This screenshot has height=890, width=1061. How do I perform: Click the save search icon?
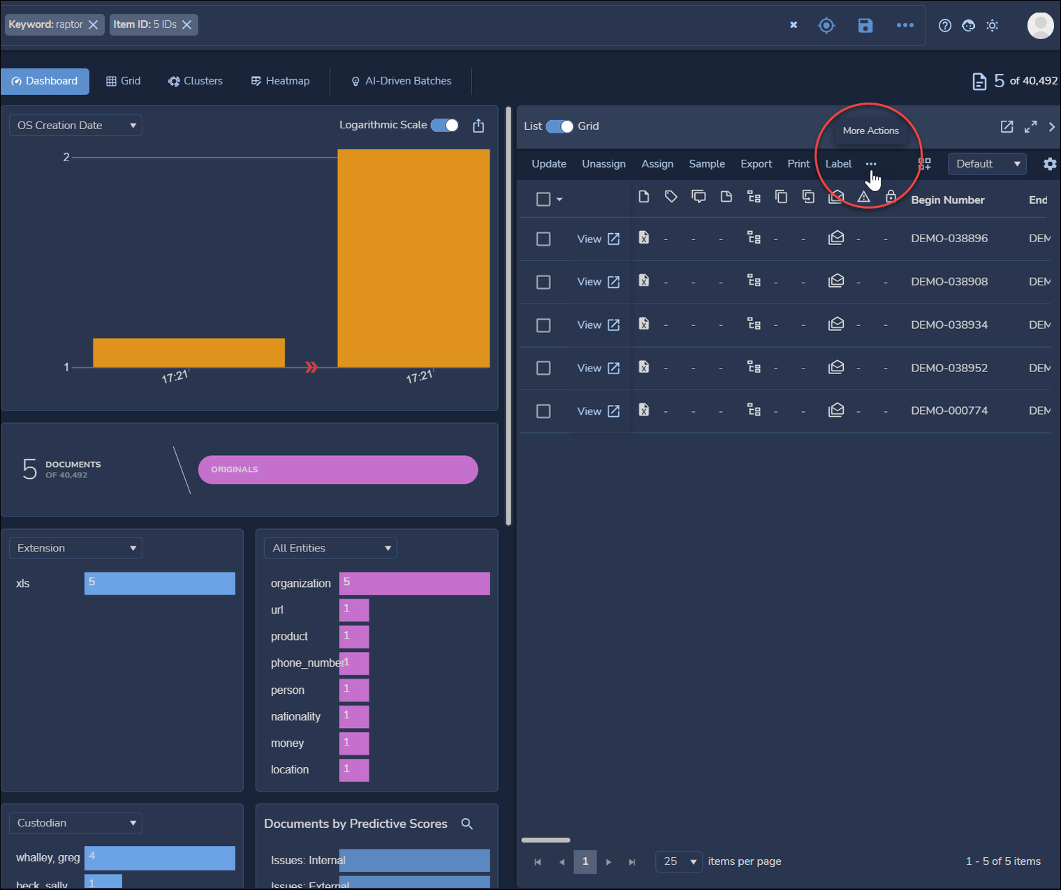point(865,26)
